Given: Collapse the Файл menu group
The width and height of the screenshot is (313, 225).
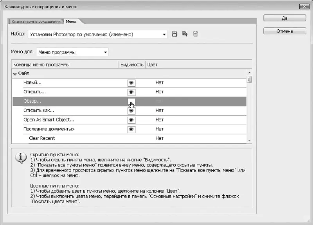Looking at the screenshot, I should [14, 74].
